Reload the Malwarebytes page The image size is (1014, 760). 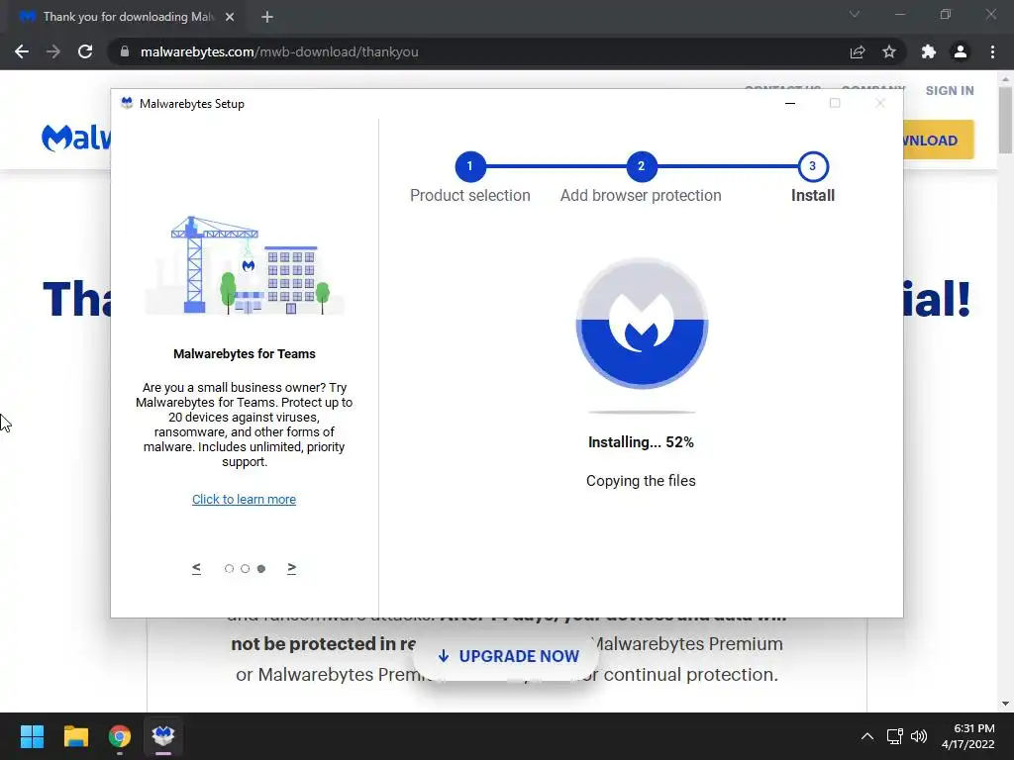point(85,51)
